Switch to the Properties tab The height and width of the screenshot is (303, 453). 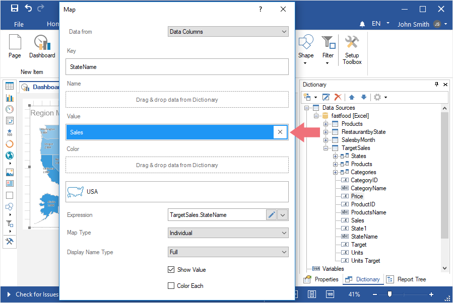pyautogui.click(x=320, y=279)
